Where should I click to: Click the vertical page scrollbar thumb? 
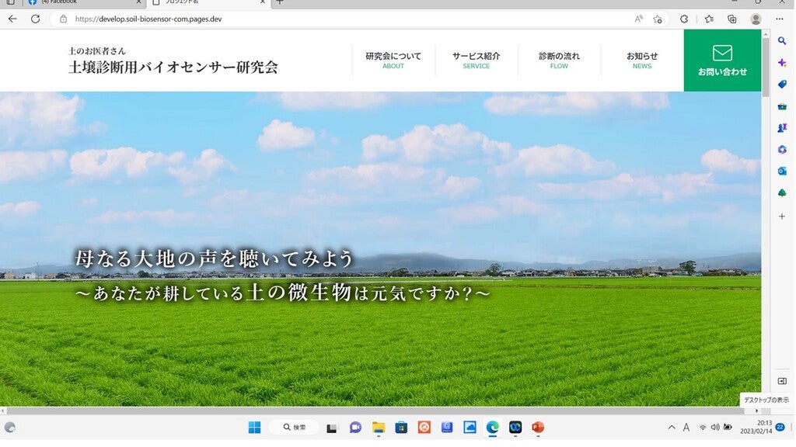point(766,68)
